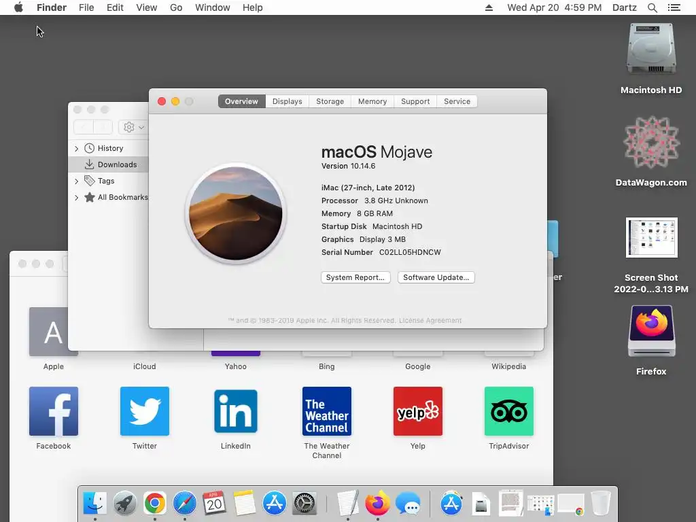The image size is (696, 522).
Task: Open Firefox in the Dock
Action: tap(378, 504)
